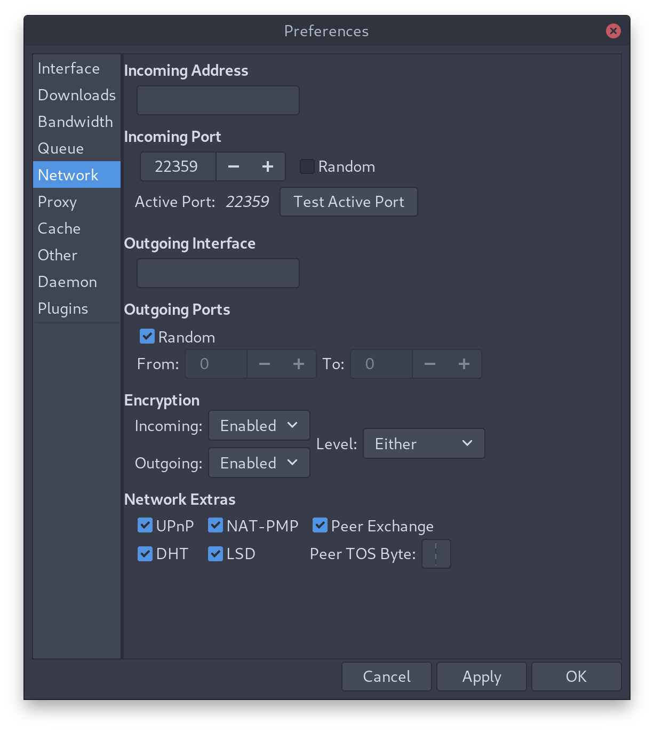Click the active port value 22359

pyautogui.click(x=248, y=202)
